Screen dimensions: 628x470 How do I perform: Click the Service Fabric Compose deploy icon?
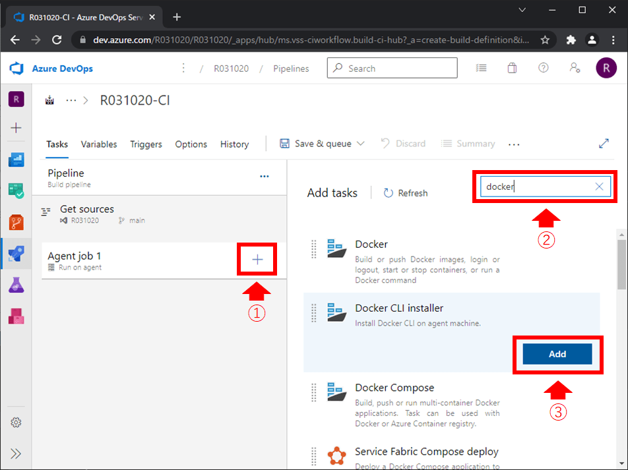336,455
